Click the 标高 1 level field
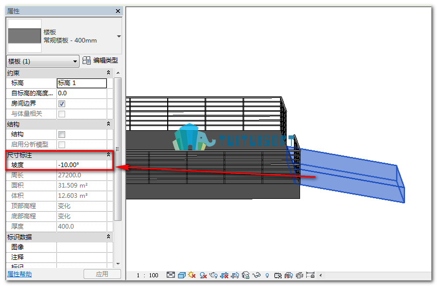The width and height of the screenshot is (437, 286). (82, 83)
